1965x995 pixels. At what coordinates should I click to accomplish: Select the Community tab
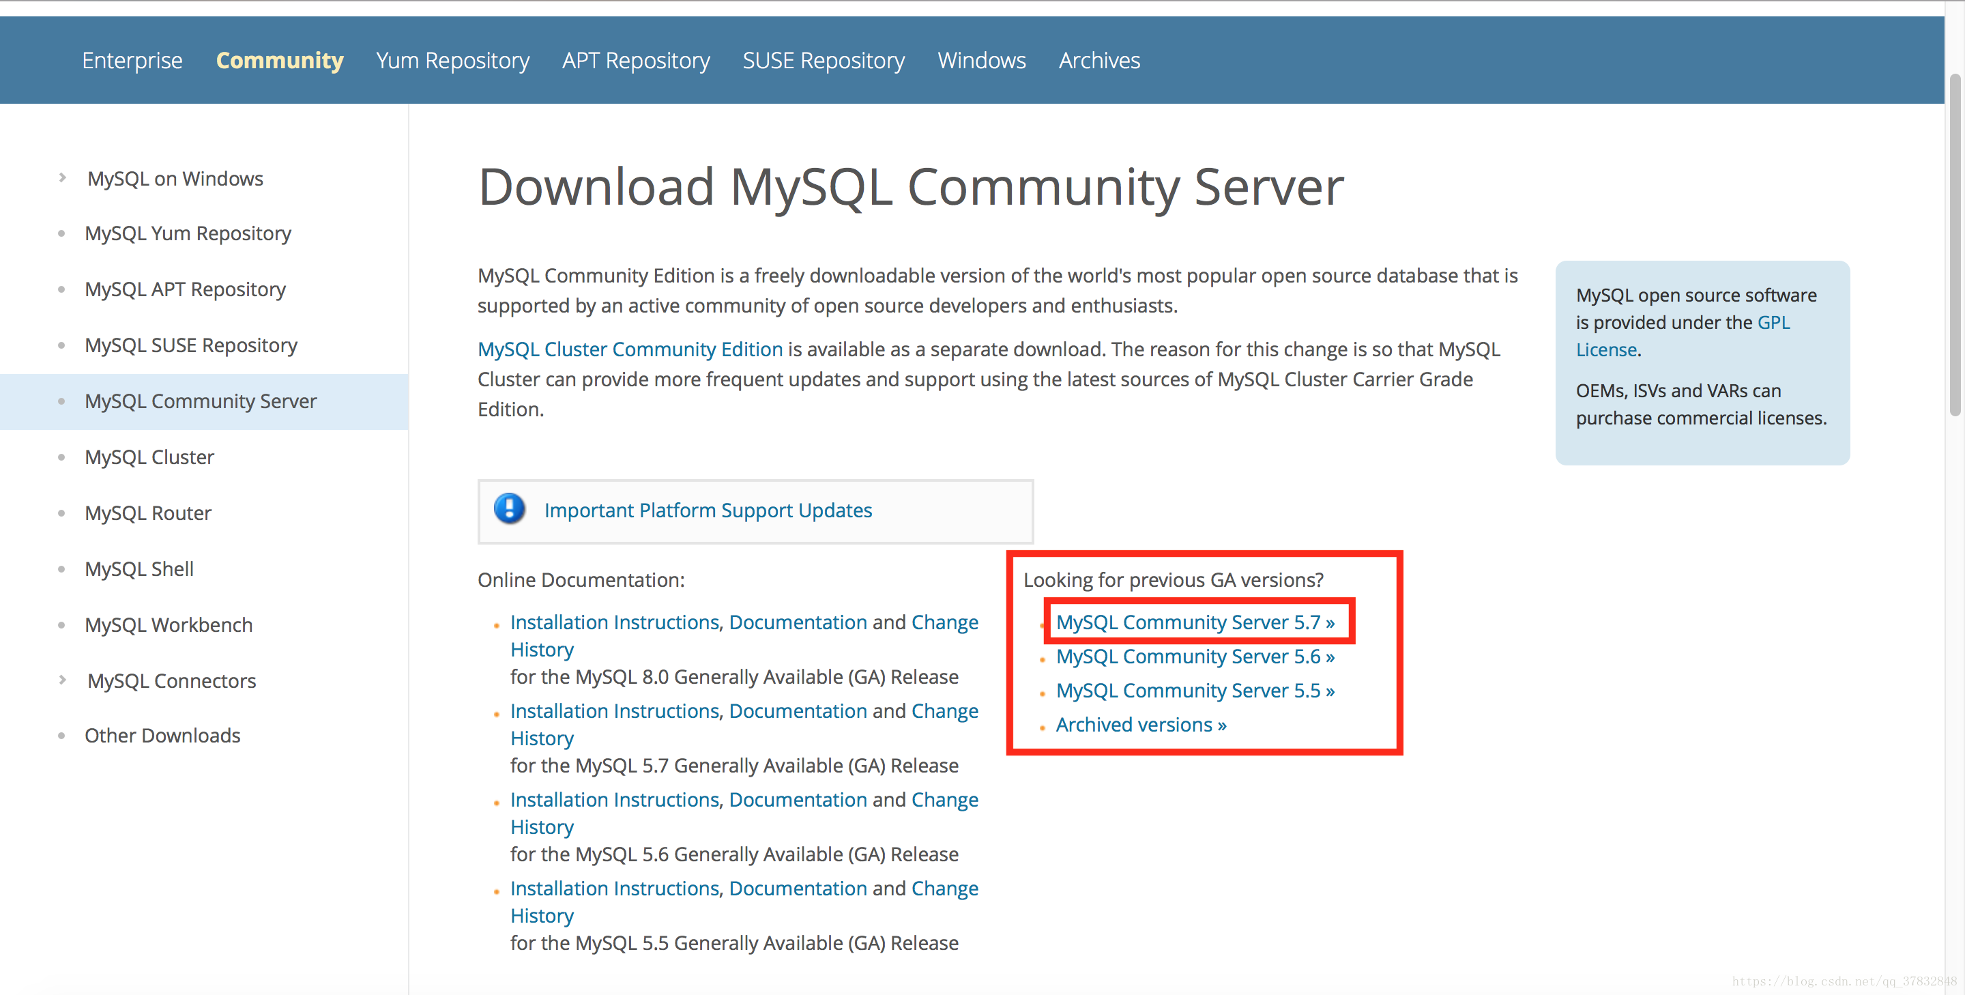(280, 60)
